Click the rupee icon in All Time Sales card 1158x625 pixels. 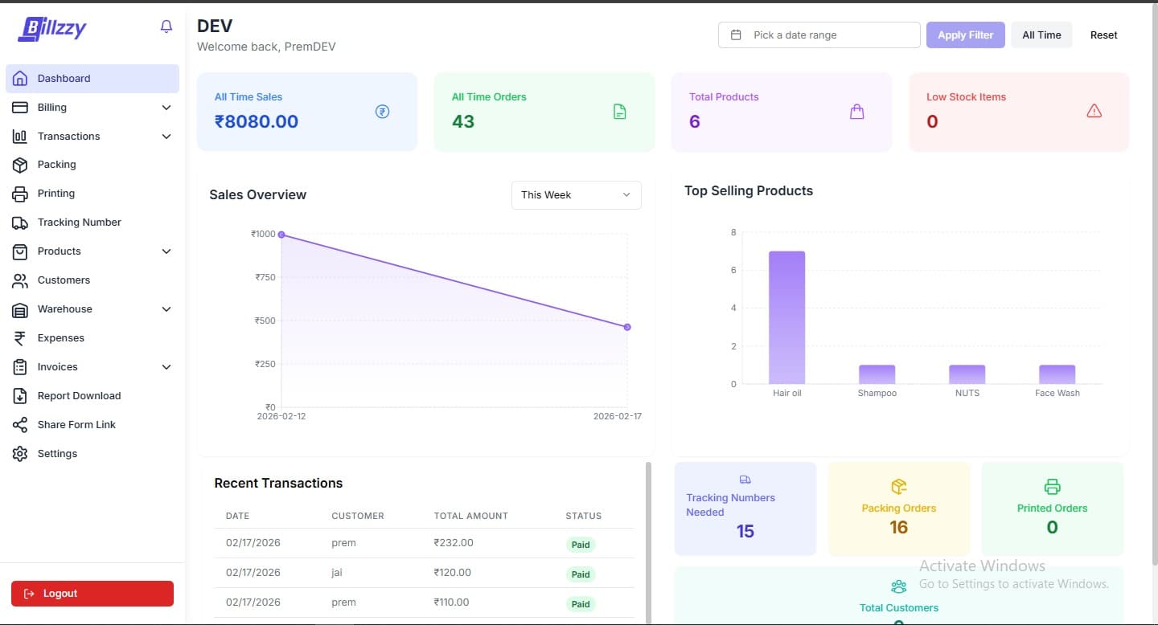383,112
